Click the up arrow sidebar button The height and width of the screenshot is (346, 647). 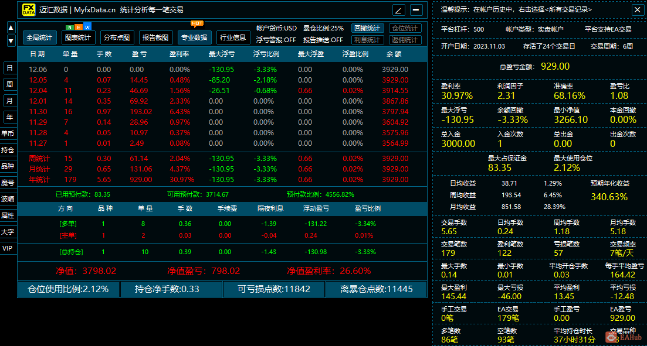11,28
